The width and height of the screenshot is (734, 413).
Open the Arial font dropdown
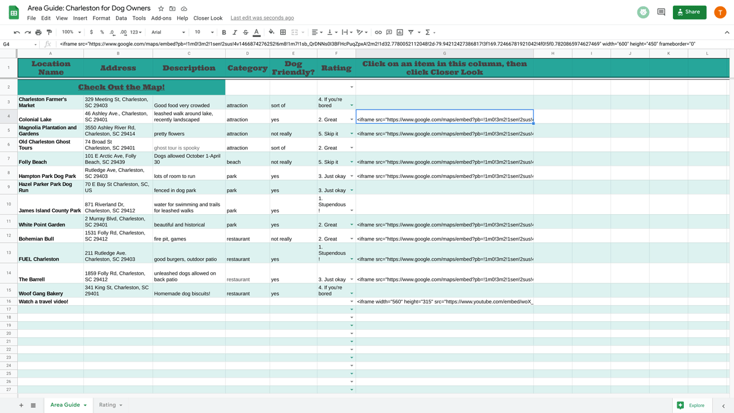(168, 32)
